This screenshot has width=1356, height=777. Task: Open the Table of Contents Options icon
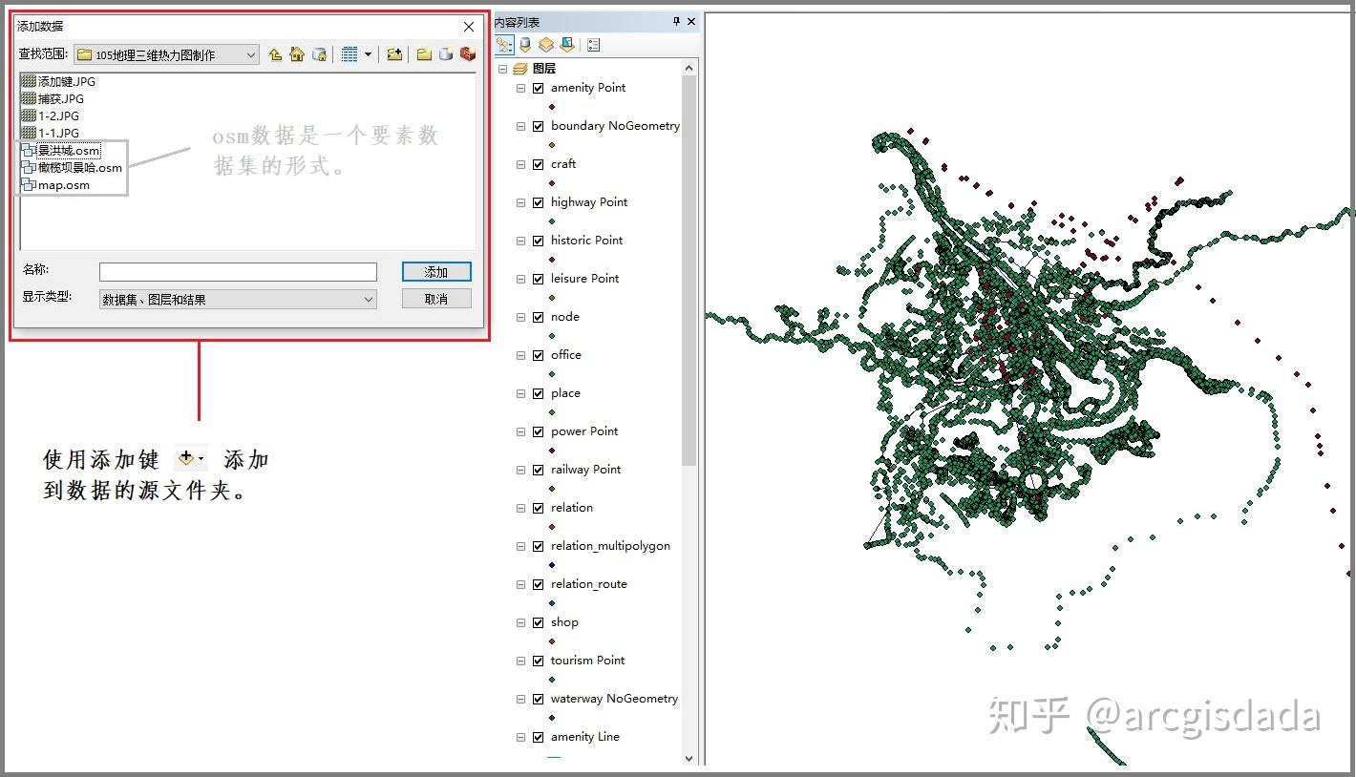(593, 45)
